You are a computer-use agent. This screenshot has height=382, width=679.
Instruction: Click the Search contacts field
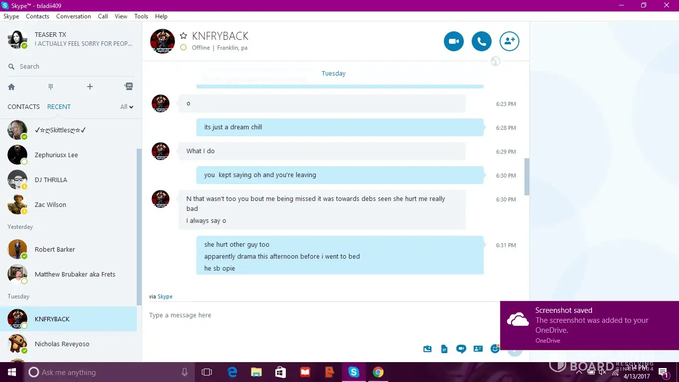pos(71,67)
